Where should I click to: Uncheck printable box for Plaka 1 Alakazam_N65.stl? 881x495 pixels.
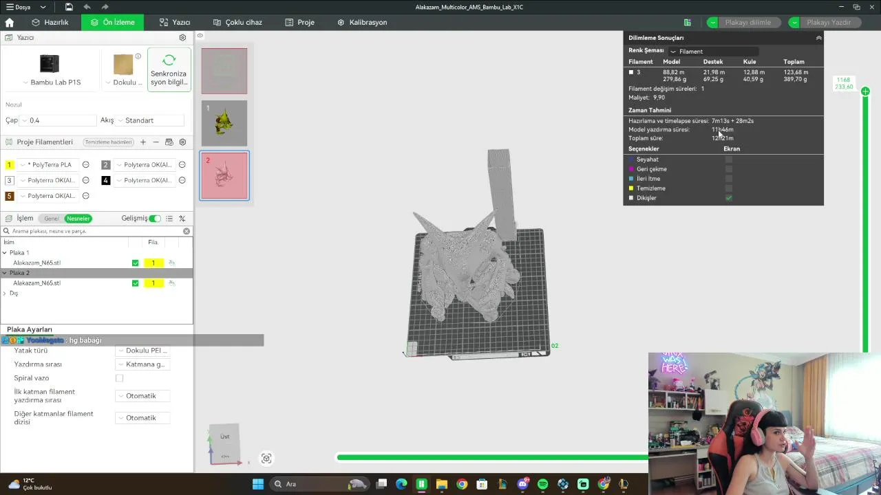pyautogui.click(x=135, y=263)
